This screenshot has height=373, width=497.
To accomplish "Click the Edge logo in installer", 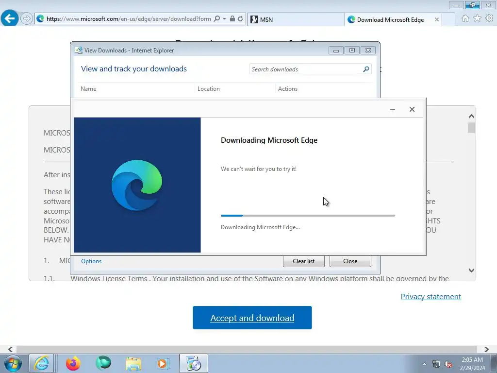I will point(137,185).
